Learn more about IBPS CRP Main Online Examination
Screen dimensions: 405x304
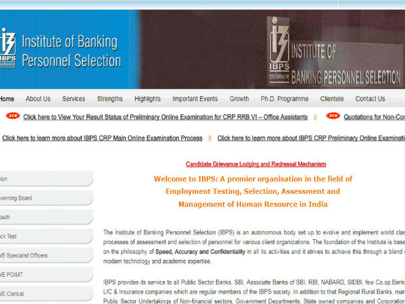pos(103,138)
